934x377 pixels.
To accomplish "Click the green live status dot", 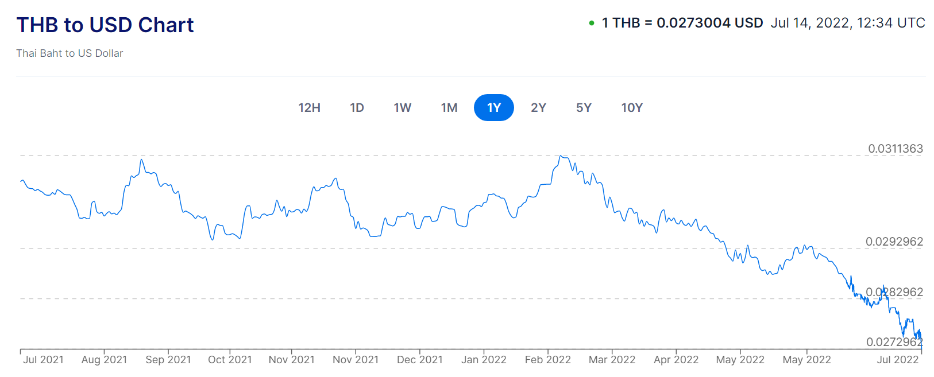I will [591, 24].
